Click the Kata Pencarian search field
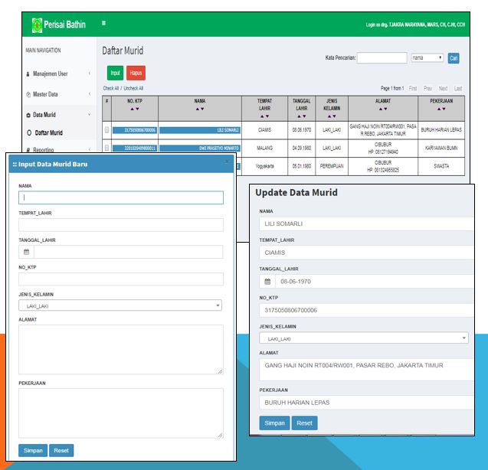This screenshot has height=470, width=488. click(382, 57)
